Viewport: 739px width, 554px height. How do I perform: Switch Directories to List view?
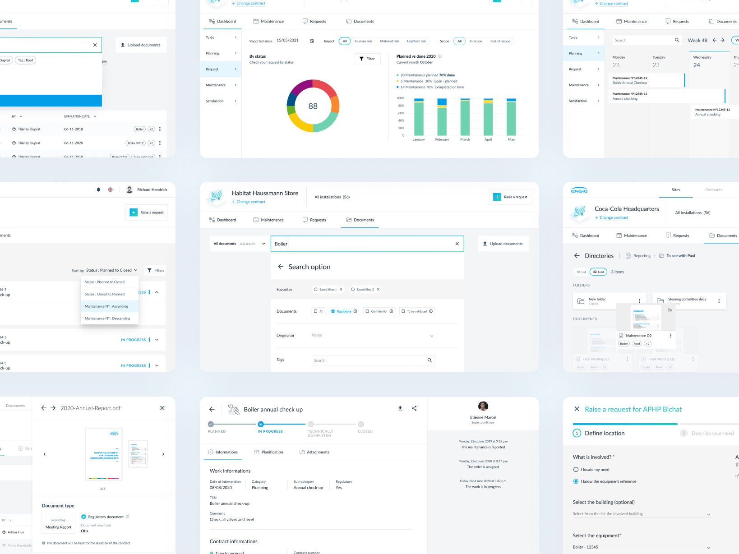pyautogui.click(x=581, y=272)
